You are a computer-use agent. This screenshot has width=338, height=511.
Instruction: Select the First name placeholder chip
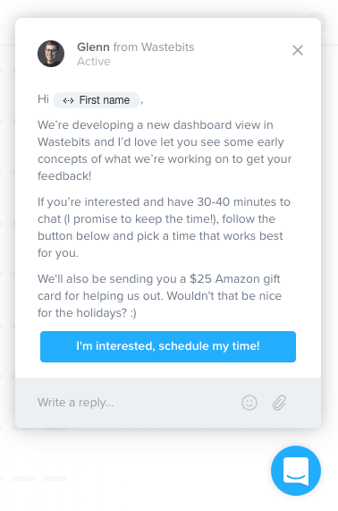(97, 100)
